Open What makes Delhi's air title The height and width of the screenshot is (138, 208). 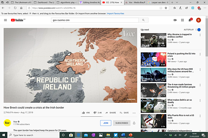click(x=180, y=101)
